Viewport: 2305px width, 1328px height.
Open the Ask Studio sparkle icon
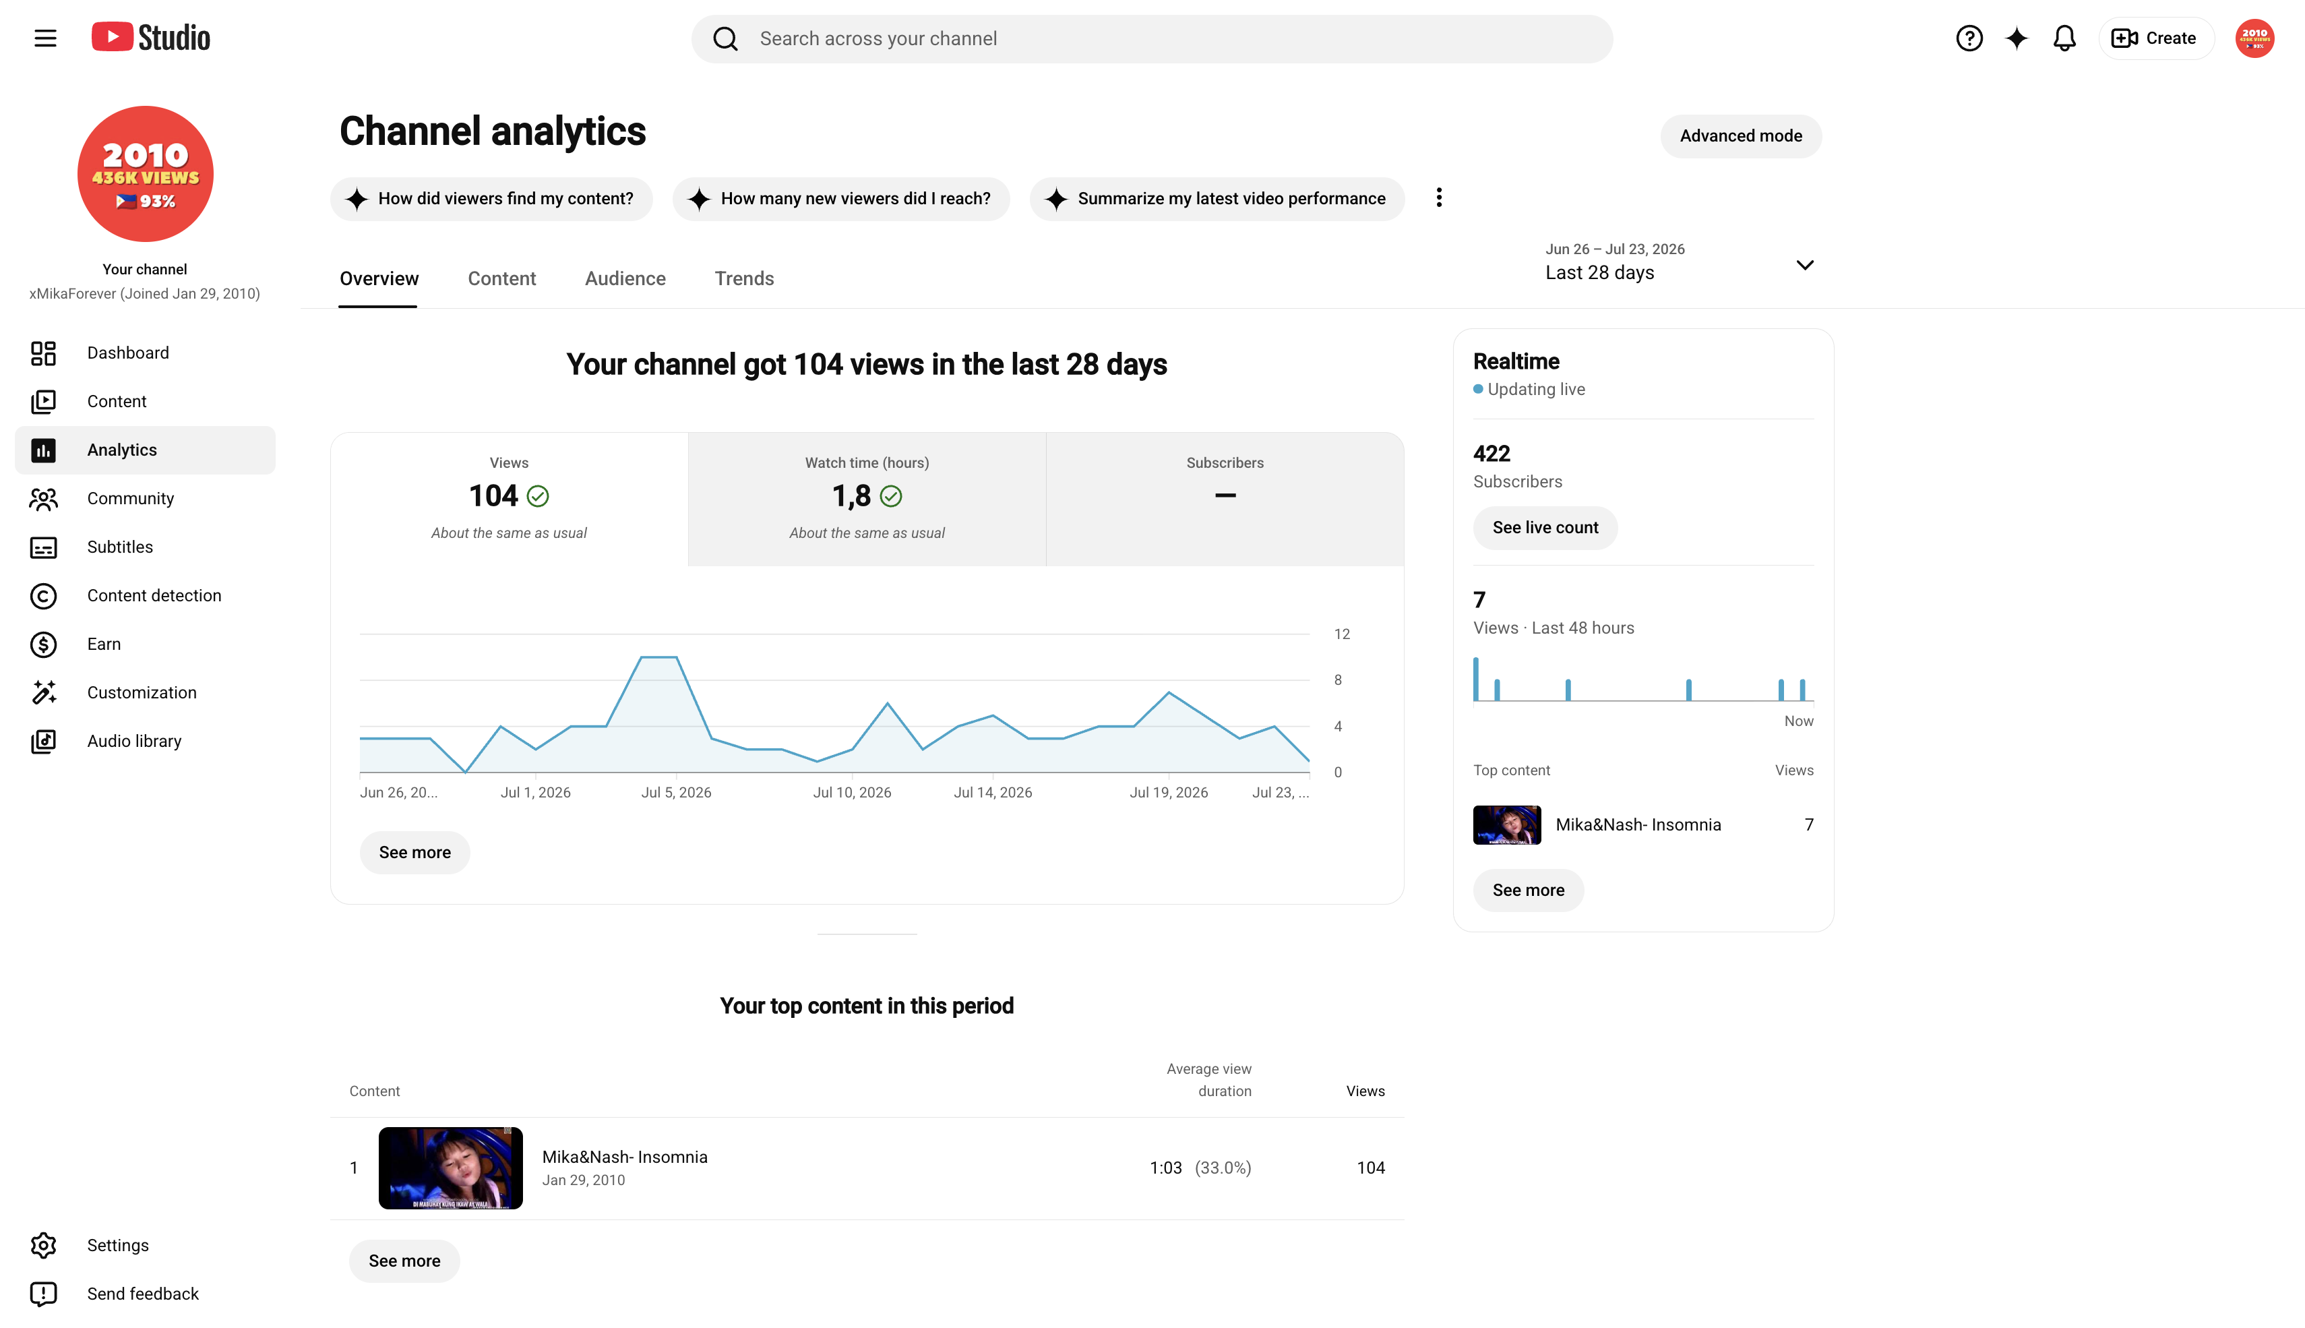pos(2016,38)
